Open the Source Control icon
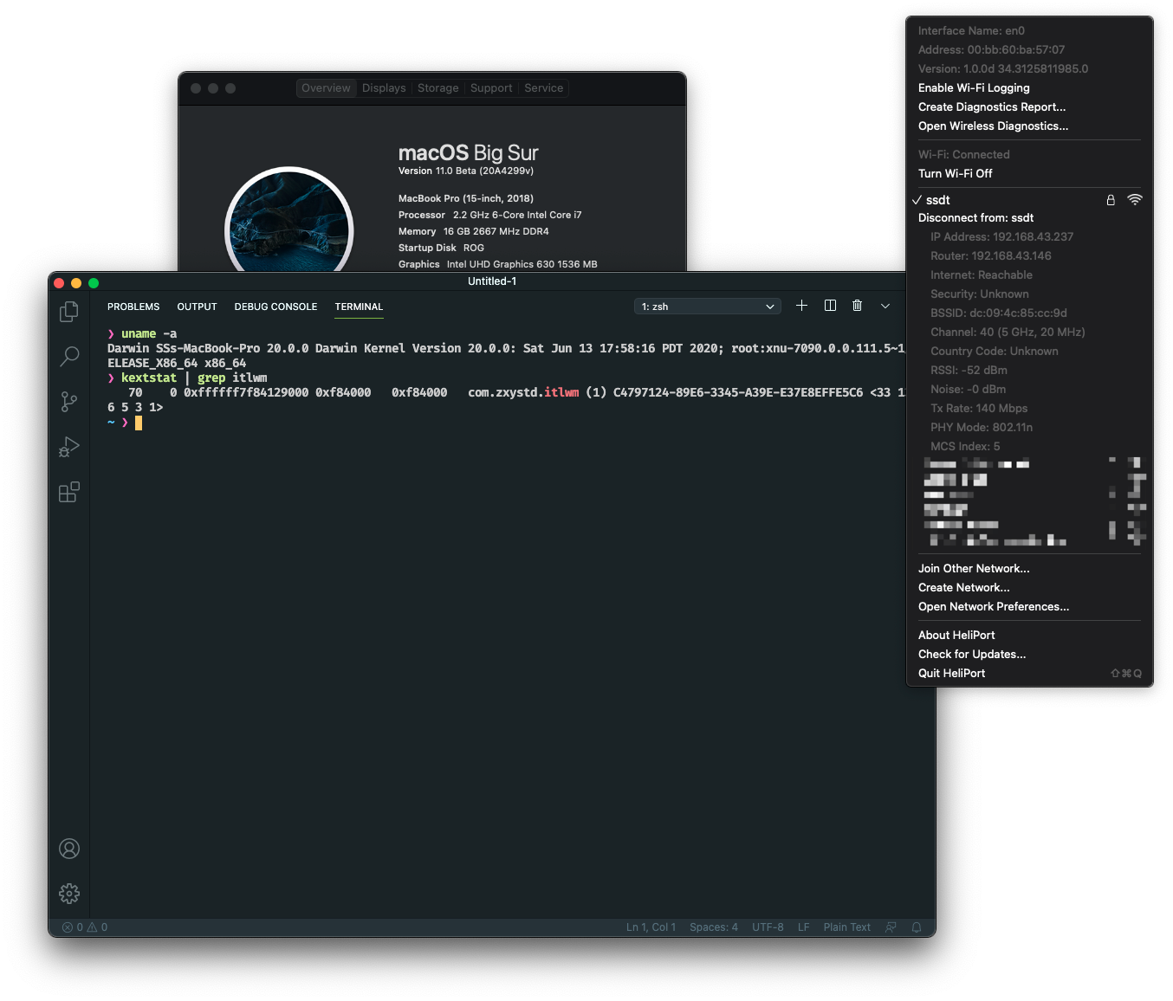 69,402
